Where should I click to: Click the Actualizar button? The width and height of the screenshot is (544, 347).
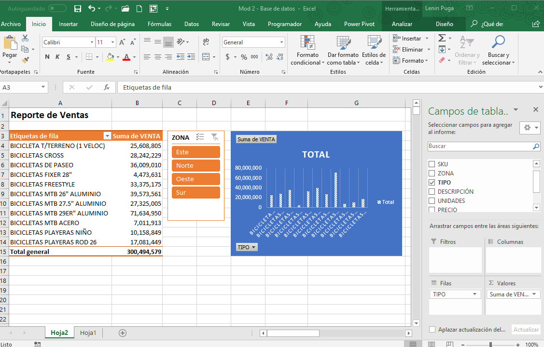tap(526, 329)
